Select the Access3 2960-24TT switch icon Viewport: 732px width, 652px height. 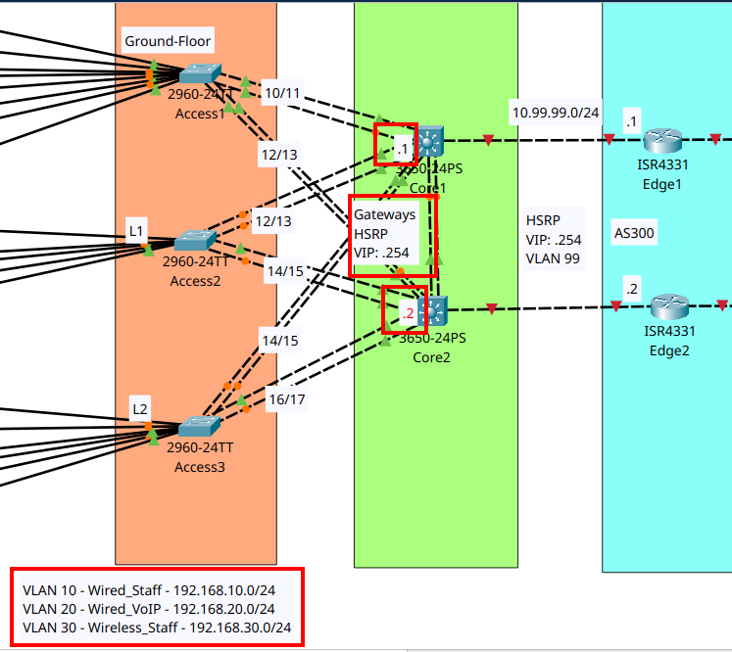click(x=199, y=426)
